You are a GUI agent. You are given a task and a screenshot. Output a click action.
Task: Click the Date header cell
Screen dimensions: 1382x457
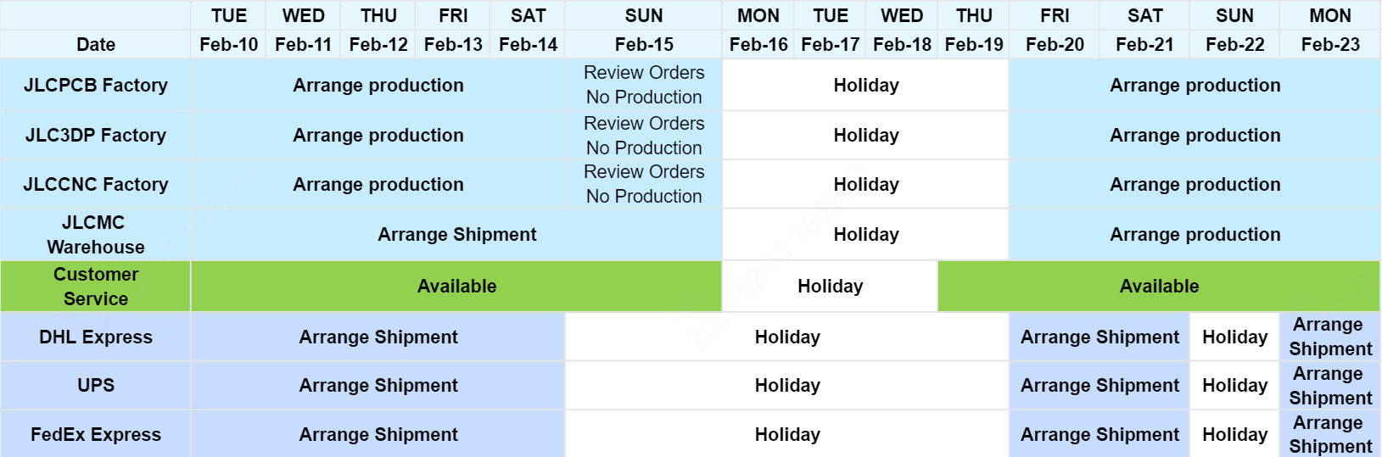click(x=96, y=45)
